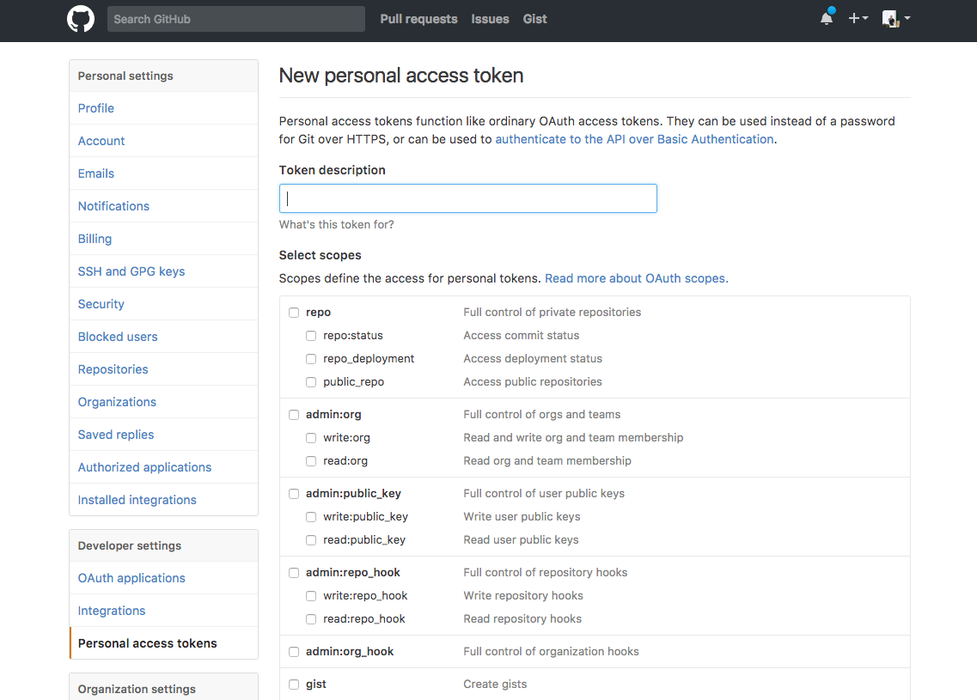The image size is (977, 700).
Task: Click the 'What's this token for?' hint
Action: (x=337, y=225)
